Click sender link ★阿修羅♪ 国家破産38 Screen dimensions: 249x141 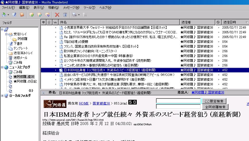(208, 92)
